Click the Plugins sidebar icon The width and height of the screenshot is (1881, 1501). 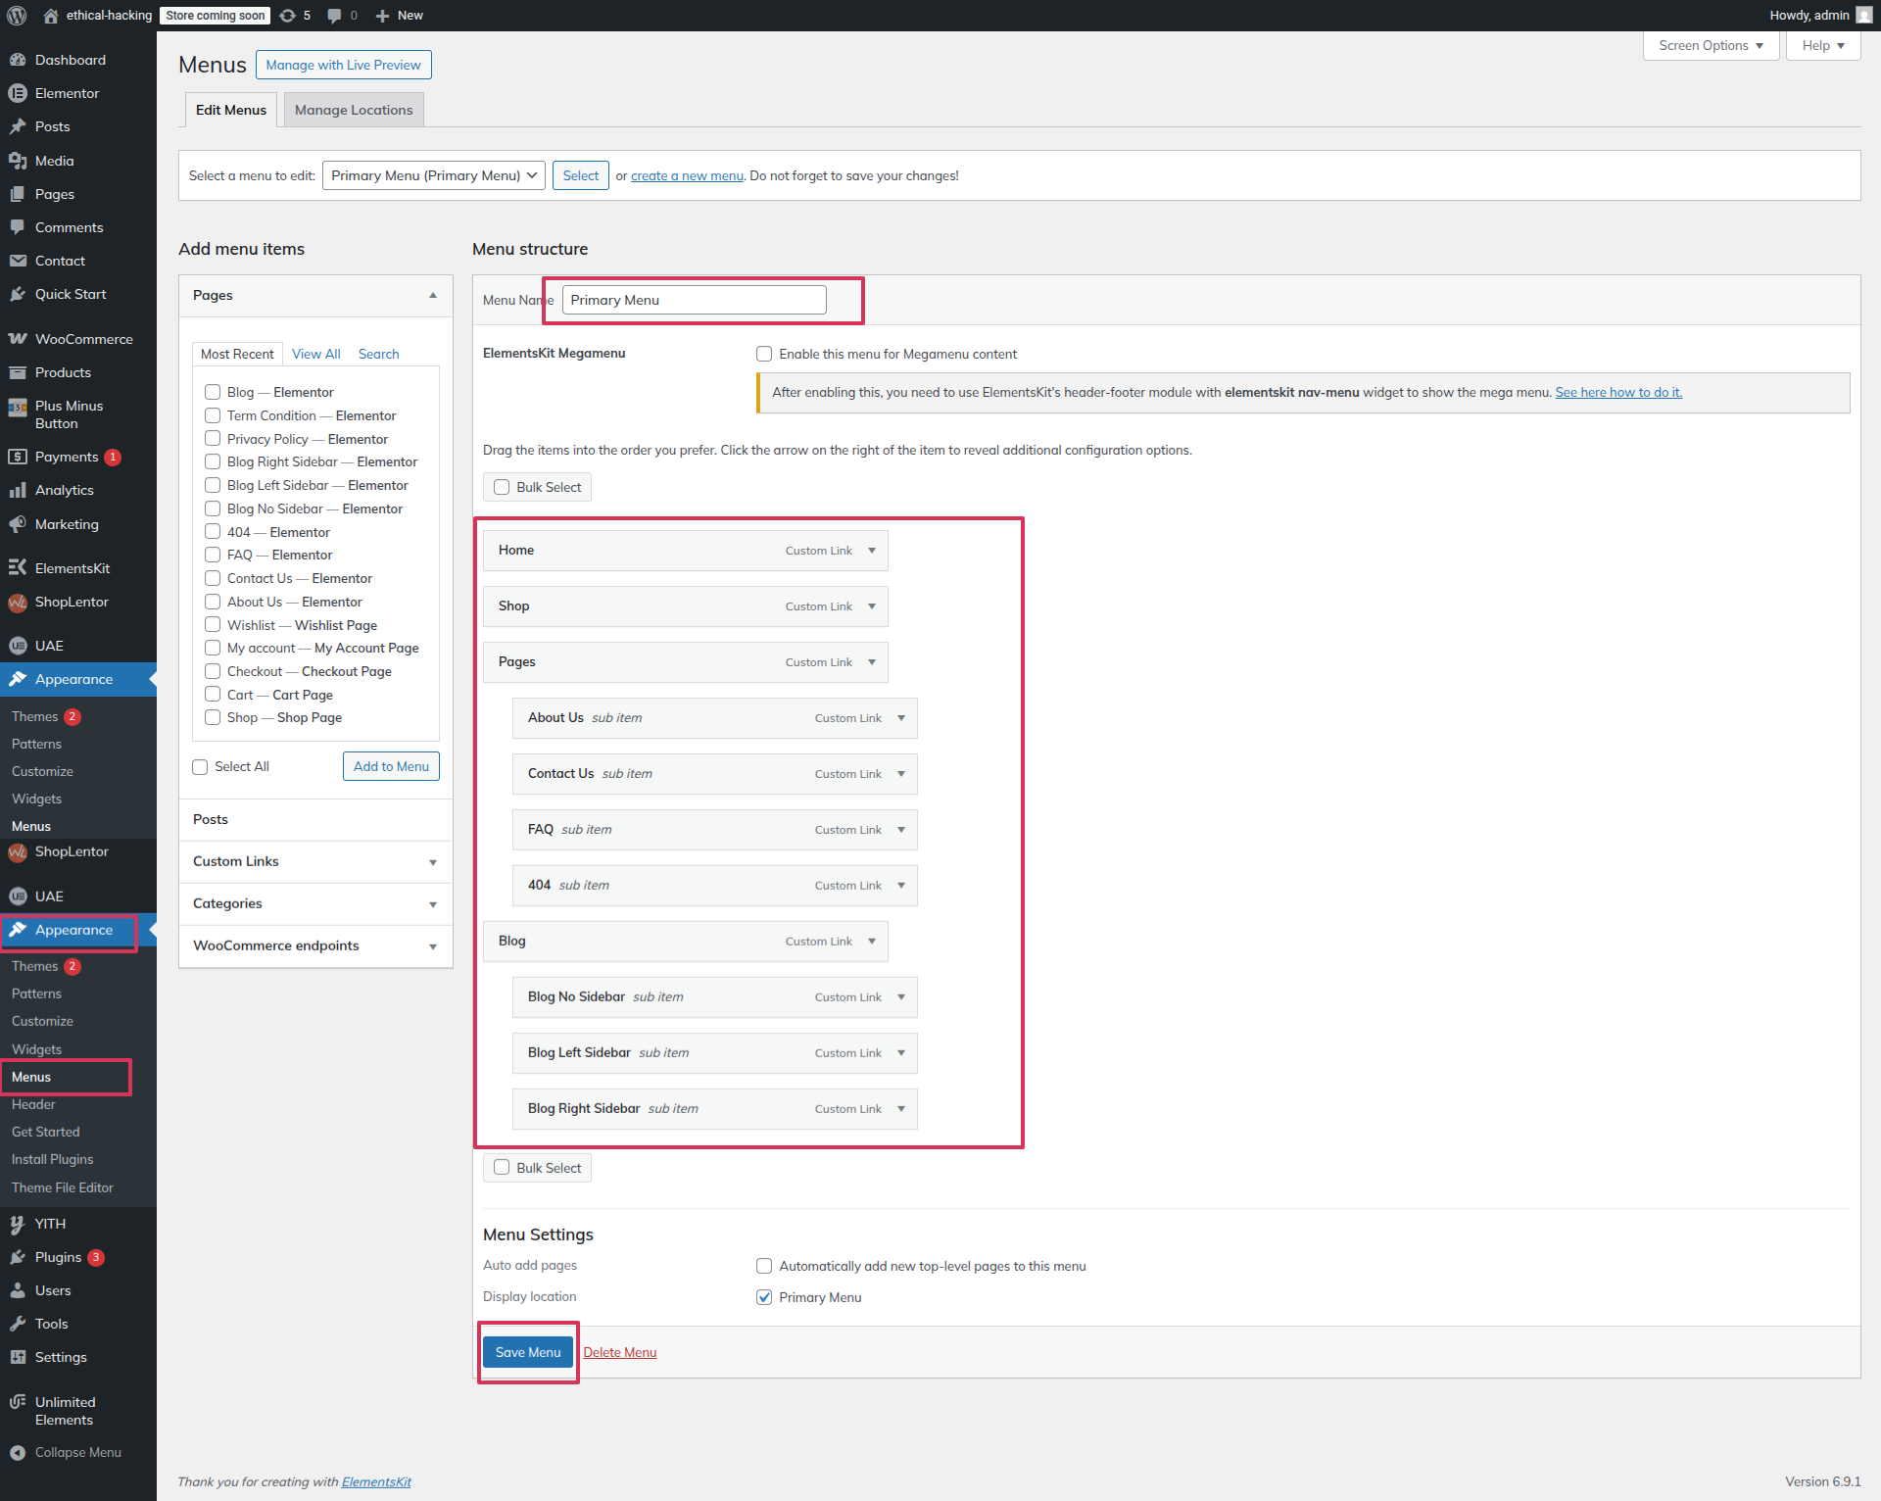pyautogui.click(x=18, y=1257)
